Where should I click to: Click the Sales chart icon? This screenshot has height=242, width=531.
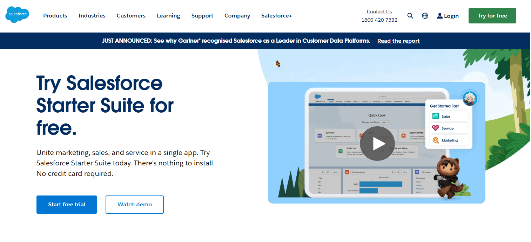pyautogui.click(x=436, y=116)
